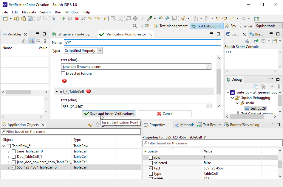
Task: Click the red Terminate execution icon
Action: 77,18
